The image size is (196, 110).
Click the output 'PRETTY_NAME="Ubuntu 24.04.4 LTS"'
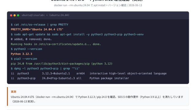pyautogui.click(x=37, y=29)
